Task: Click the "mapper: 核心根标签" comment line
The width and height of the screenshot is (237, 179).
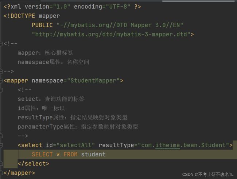Action: click(x=45, y=53)
